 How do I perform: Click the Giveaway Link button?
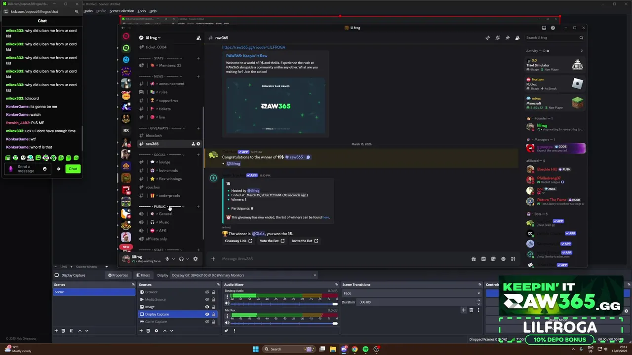coord(238,241)
